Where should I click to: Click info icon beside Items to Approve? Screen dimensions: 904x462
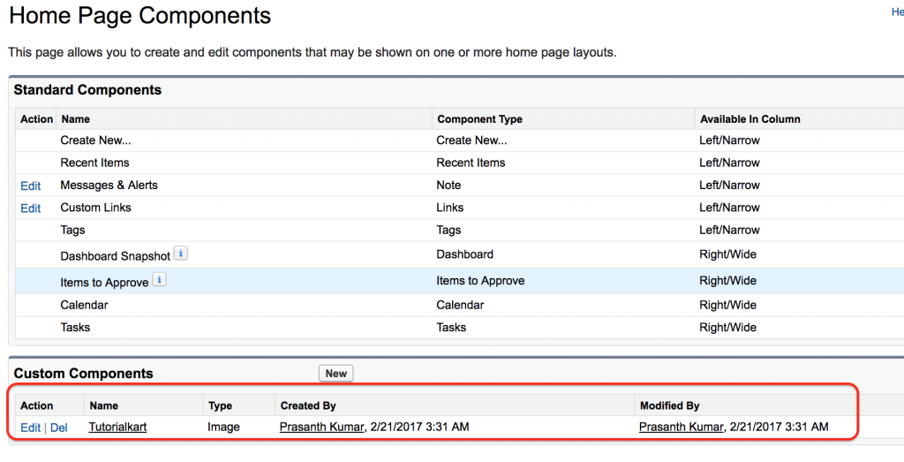[x=159, y=280]
